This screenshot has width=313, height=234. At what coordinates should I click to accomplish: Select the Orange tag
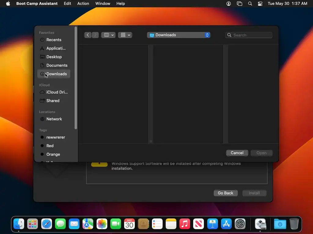tap(54, 154)
